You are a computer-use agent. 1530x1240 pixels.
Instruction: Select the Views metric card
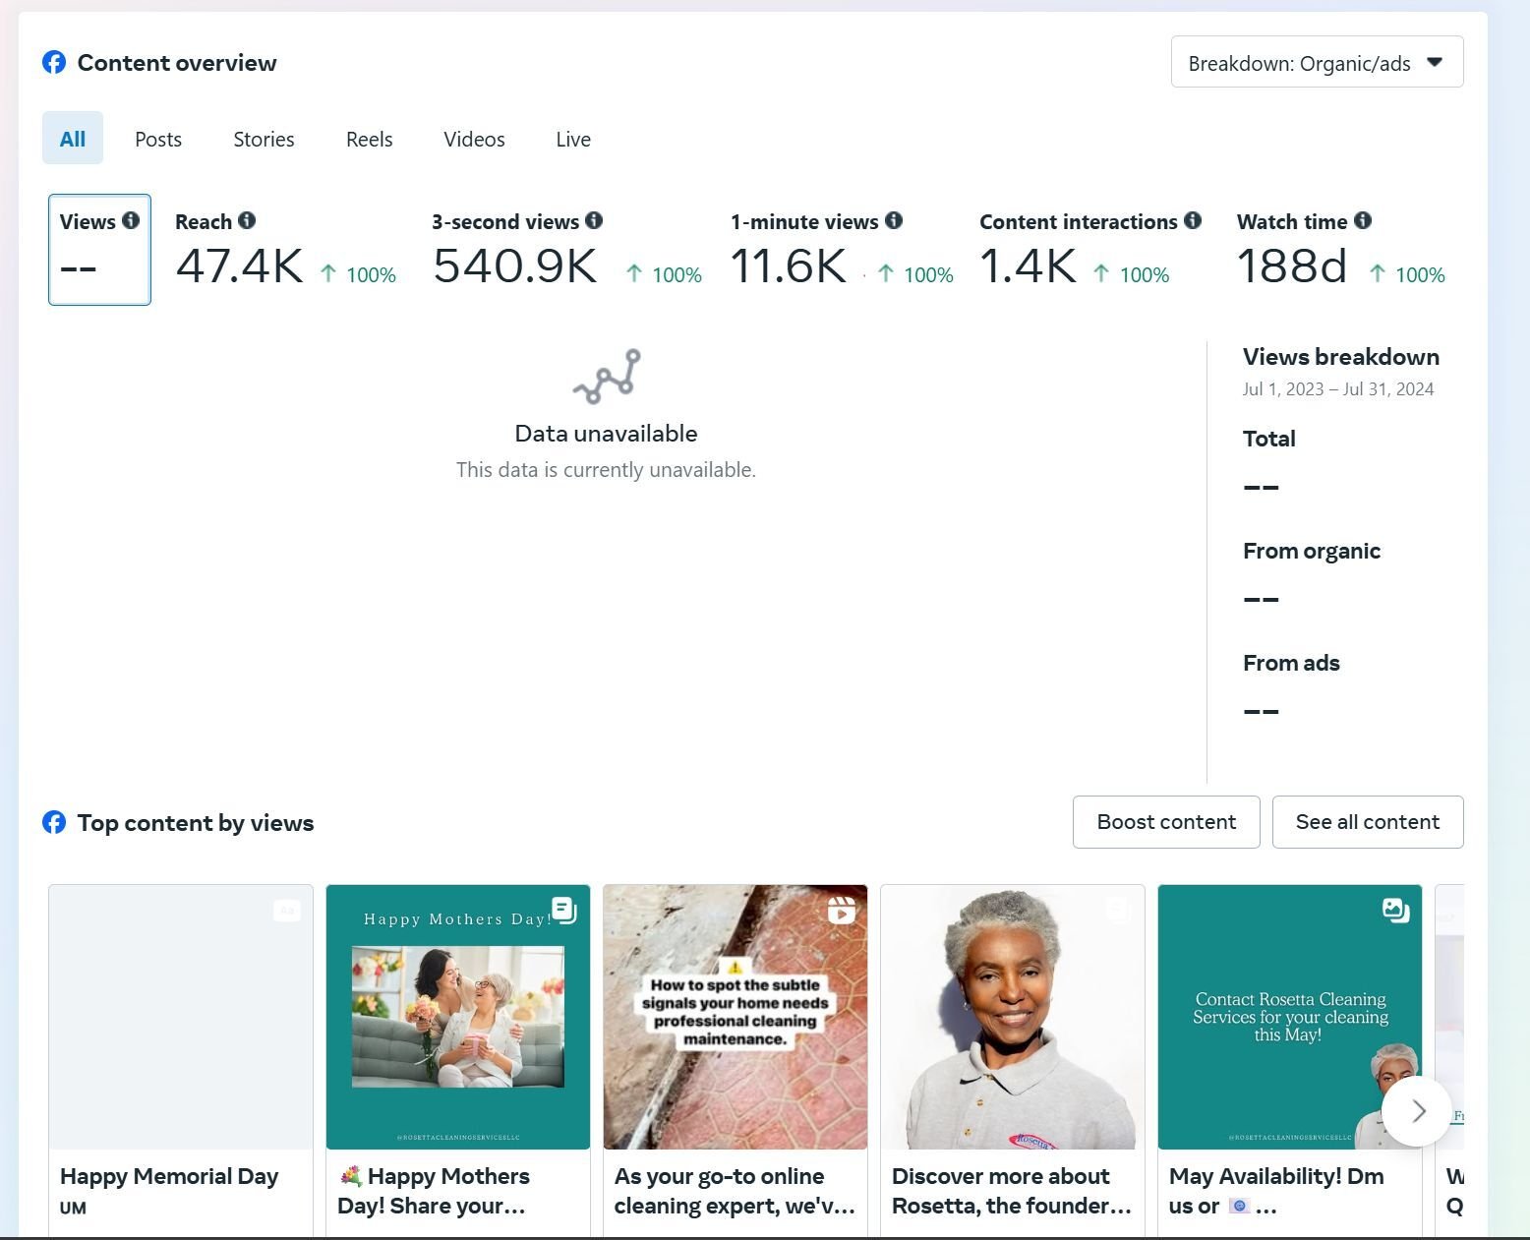pos(99,251)
